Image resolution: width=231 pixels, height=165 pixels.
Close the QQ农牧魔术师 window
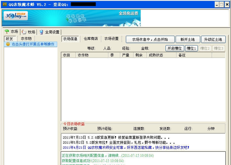point(227,4)
